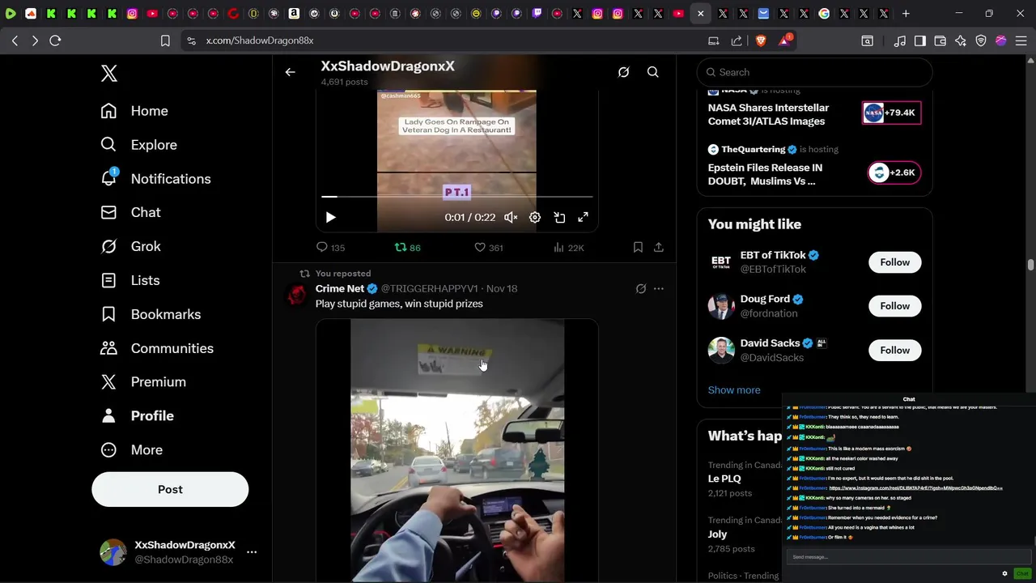Click the X Search field

814,72
